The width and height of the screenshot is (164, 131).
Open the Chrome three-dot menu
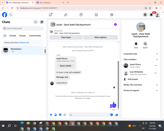(x=161, y=8)
